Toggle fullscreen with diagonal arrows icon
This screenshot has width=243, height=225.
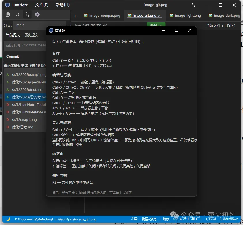pyautogui.click(x=193, y=5)
